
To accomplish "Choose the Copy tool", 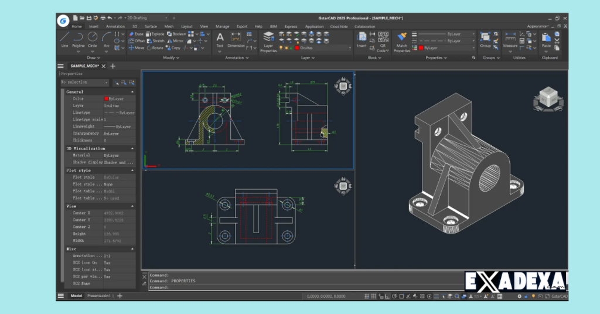I will coord(173,48).
